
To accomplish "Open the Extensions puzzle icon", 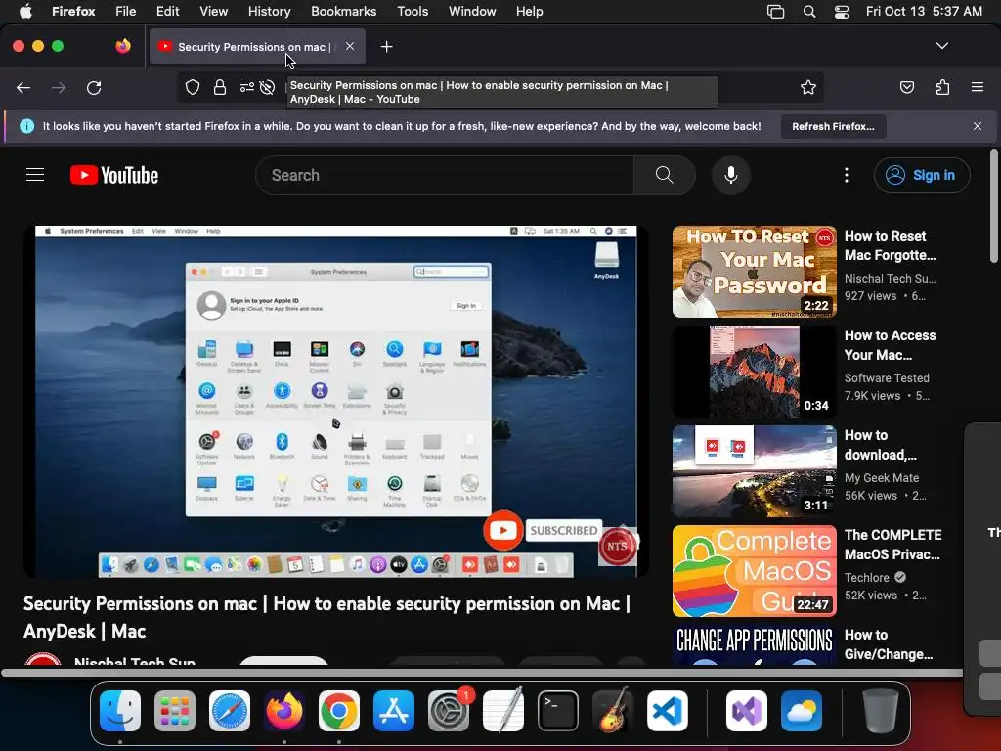I will pyautogui.click(x=942, y=87).
